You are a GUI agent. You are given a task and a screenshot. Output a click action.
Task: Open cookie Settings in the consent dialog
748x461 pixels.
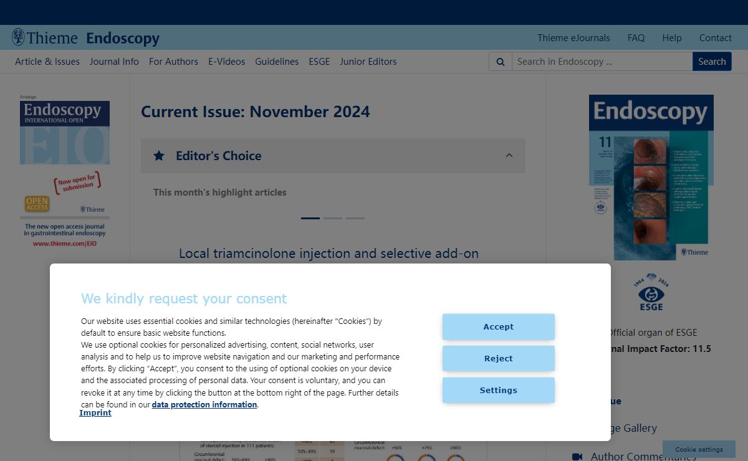[x=499, y=390]
